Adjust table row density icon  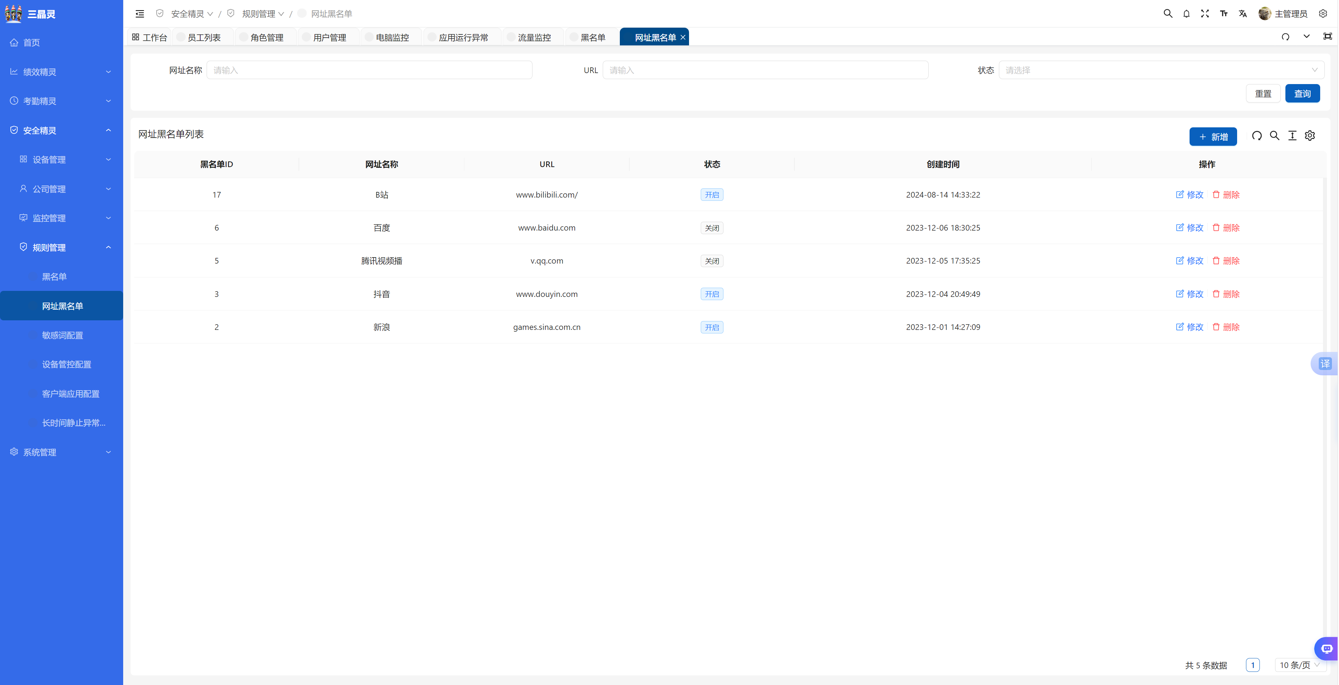click(x=1292, y=136)
